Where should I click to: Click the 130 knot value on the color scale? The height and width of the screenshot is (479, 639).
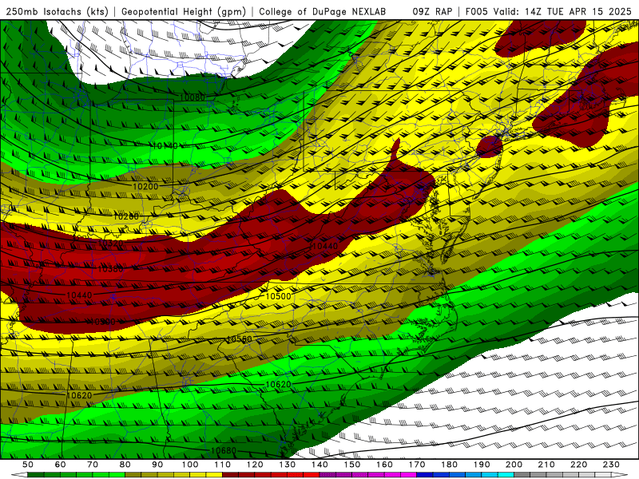coord(288,465)
